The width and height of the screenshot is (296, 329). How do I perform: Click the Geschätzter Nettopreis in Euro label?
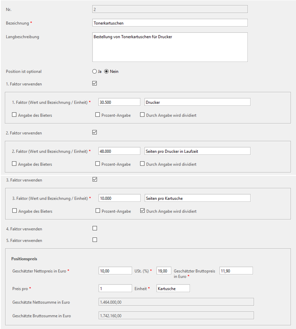39,271
